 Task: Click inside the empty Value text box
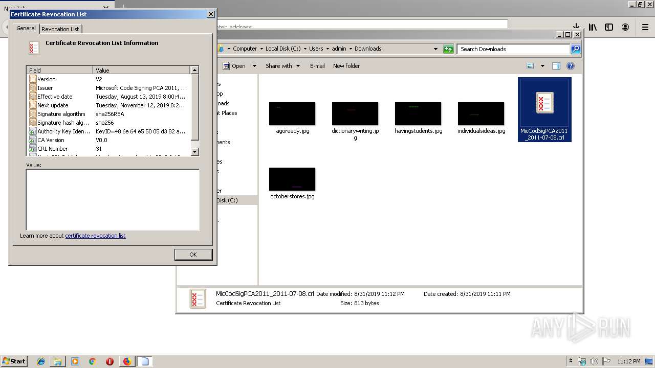click(113, 199)
